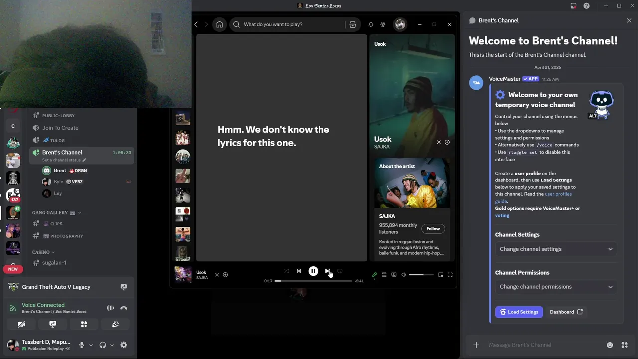Image resolution: width=638 pixels, height=359 pixels.
Task: Open Spotify Home page
Action: [219, 24]
